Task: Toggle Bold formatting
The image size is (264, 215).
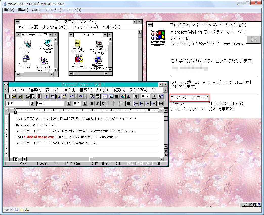Action: [92, 104]
